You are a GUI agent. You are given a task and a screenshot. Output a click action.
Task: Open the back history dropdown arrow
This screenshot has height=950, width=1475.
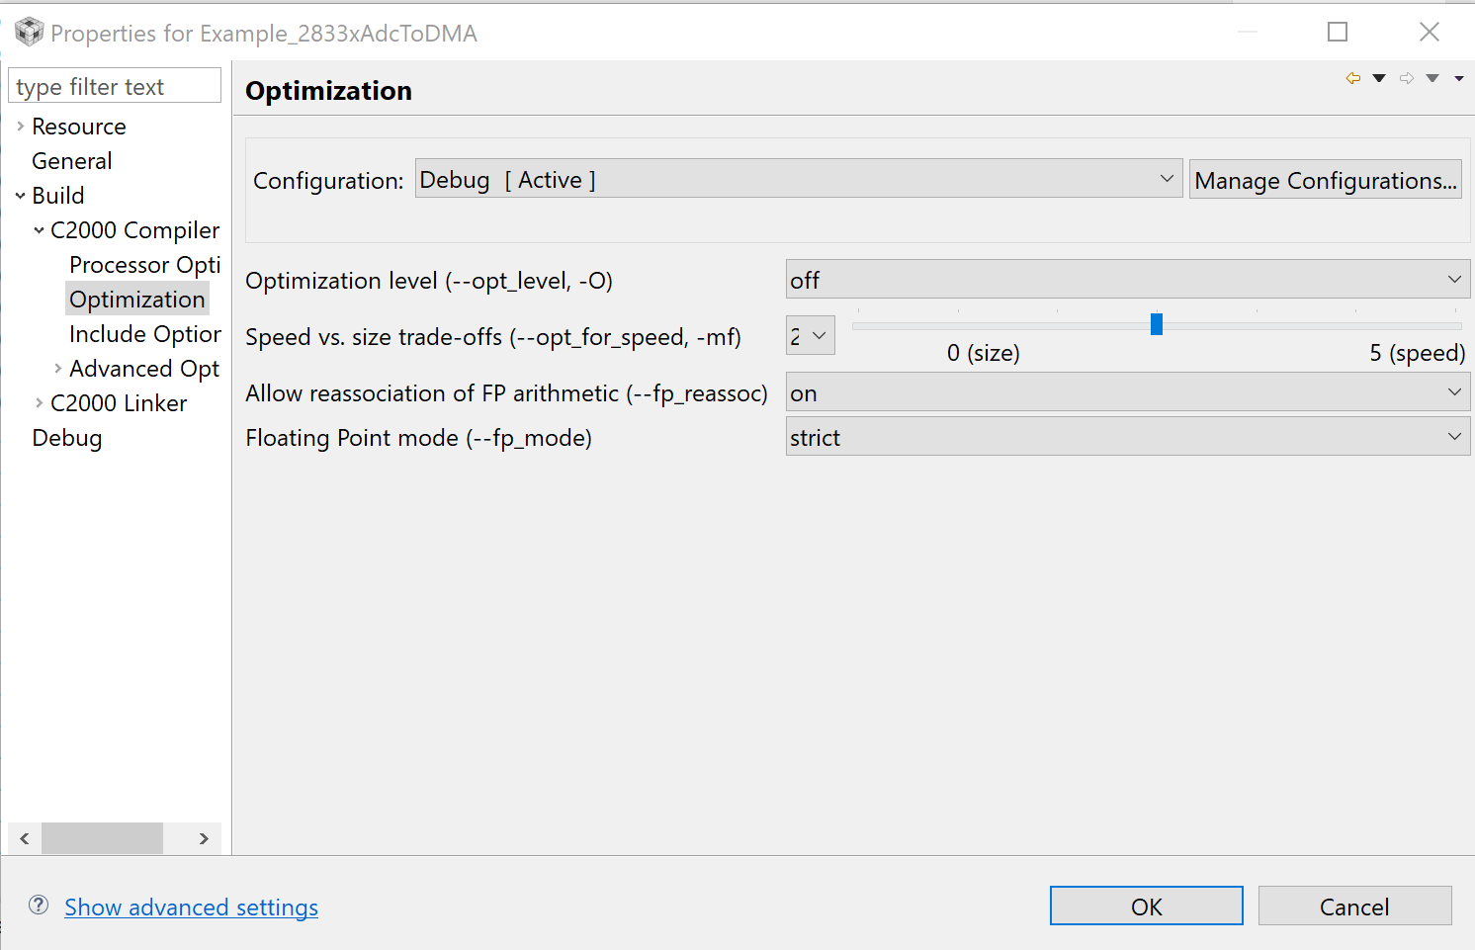[x=1379, y=78]
